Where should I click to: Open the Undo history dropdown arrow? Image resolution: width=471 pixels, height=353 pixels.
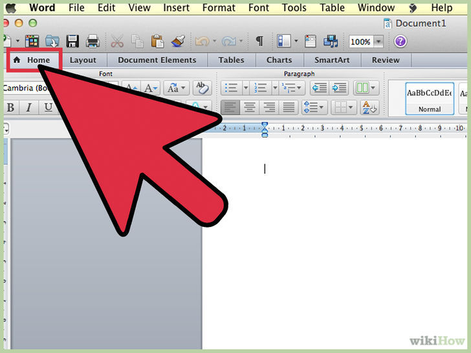click(215, 41)
